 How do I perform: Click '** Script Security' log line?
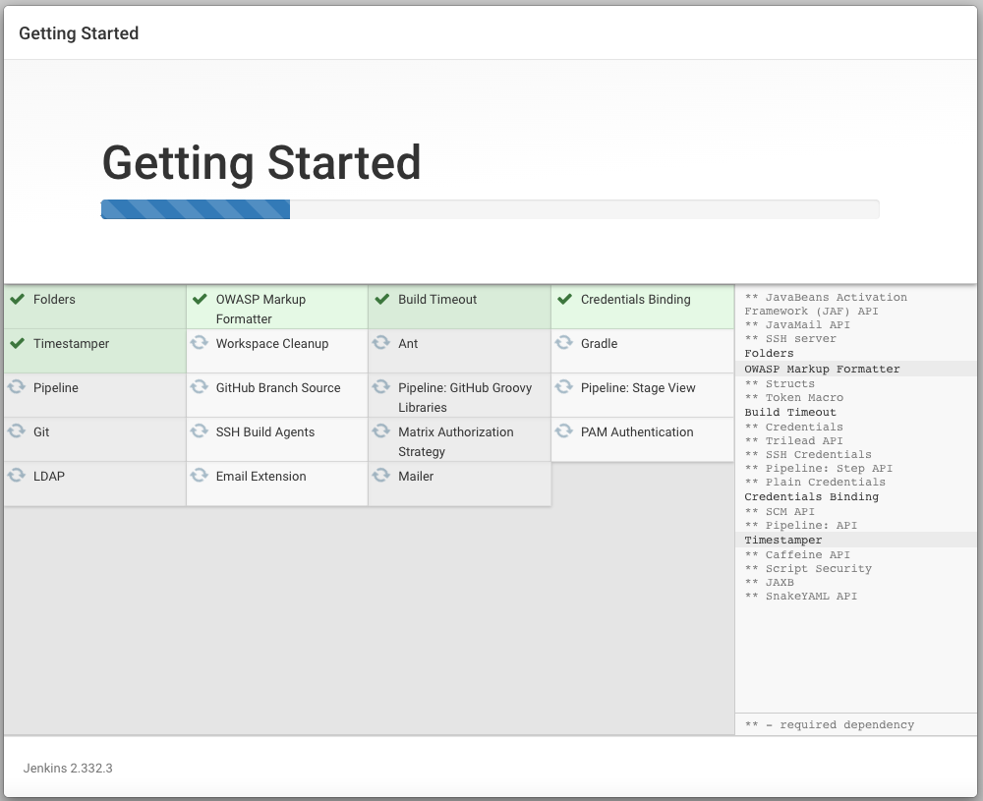pos(807,568)
